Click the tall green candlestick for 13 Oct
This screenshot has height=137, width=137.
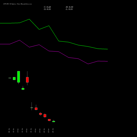click(x=19, y=77)
